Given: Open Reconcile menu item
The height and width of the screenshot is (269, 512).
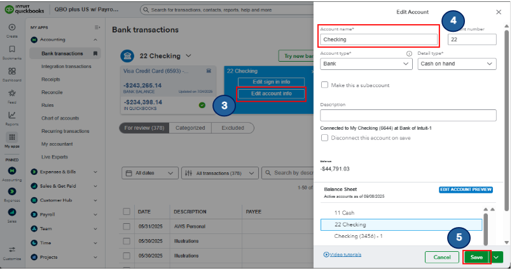Looking at the screenshot, I should point(52,92).
